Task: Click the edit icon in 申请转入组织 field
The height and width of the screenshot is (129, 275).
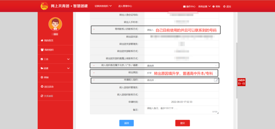Action: point(216,80)
